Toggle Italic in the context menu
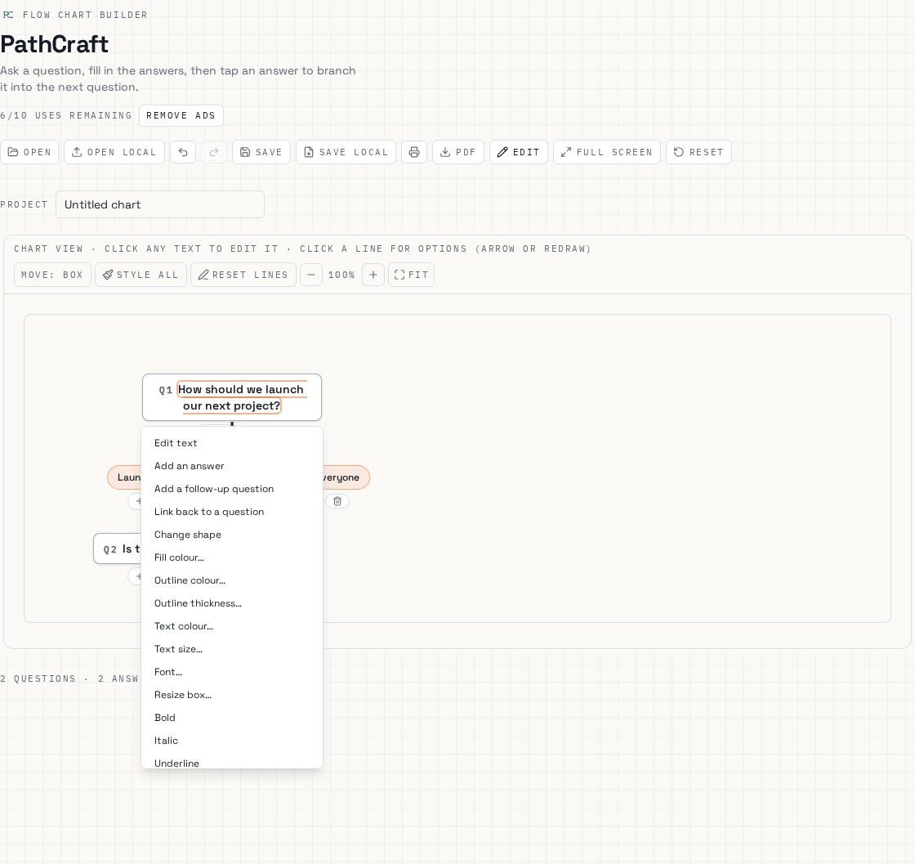 coord(232,741)
